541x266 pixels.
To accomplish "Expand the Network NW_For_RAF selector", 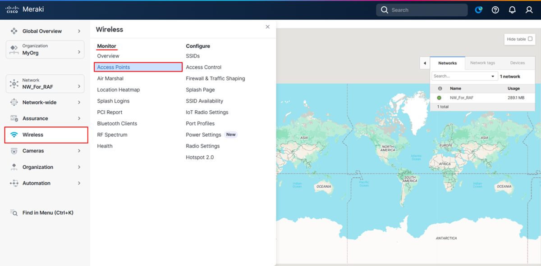I will (x=45, y=84).
